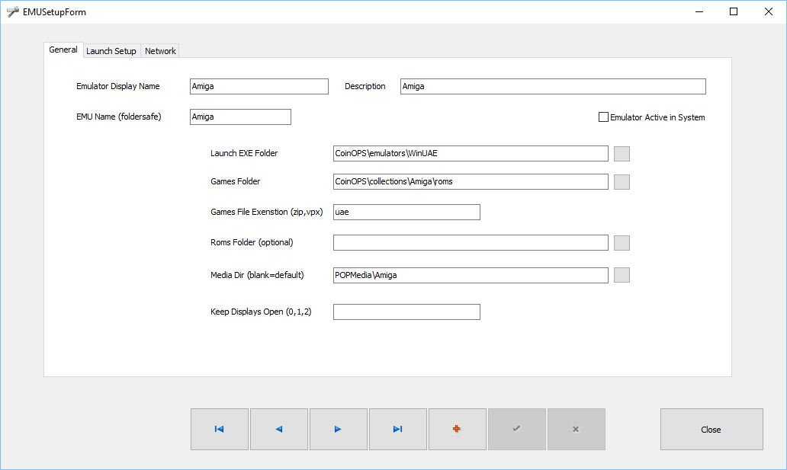The image size is (787, 470).
Task: Select the General tab
Action: (x=63, y=50)
